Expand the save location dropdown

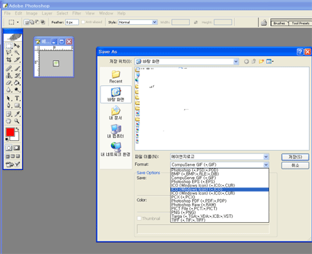tap(236, 62)
